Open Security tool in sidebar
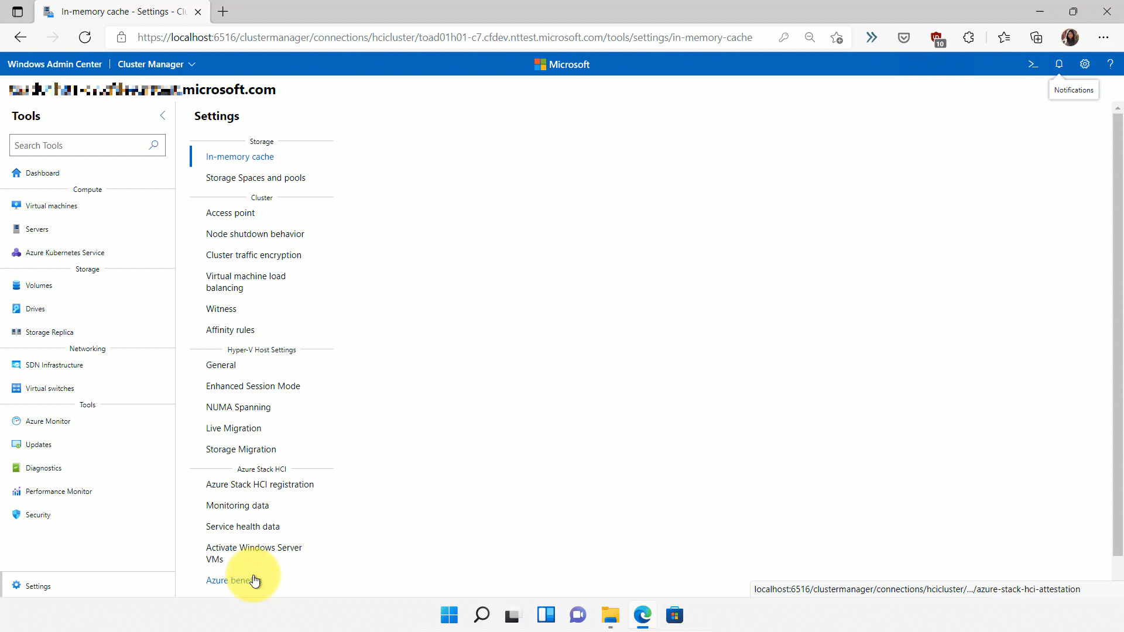Screen dimensions: 1124x632 (x=38, y=515)
